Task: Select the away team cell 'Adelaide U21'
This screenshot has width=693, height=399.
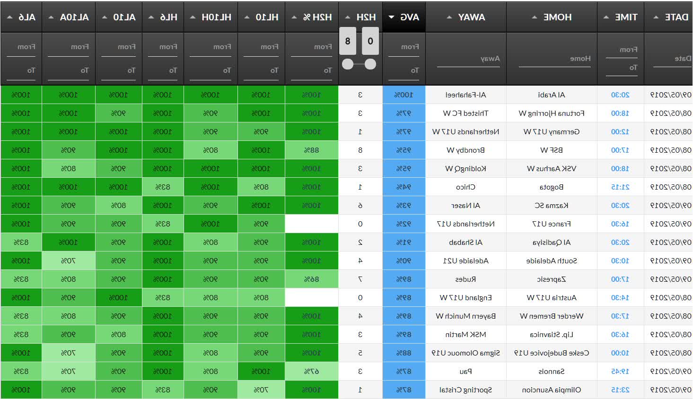Action: tap(466, 261)
